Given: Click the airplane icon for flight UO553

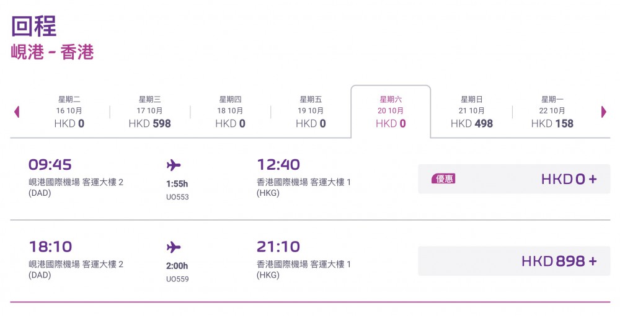Looking at the screenshot, I should (174, 165).
